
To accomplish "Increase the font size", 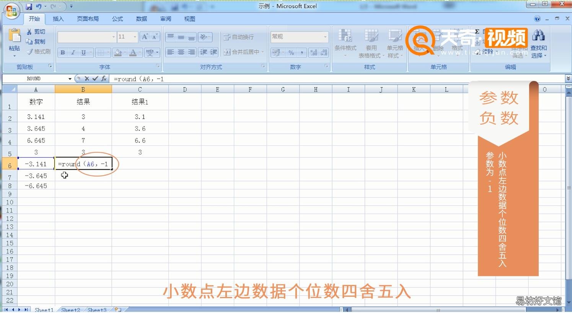I will pyautogui.click(x=145, y=37).
